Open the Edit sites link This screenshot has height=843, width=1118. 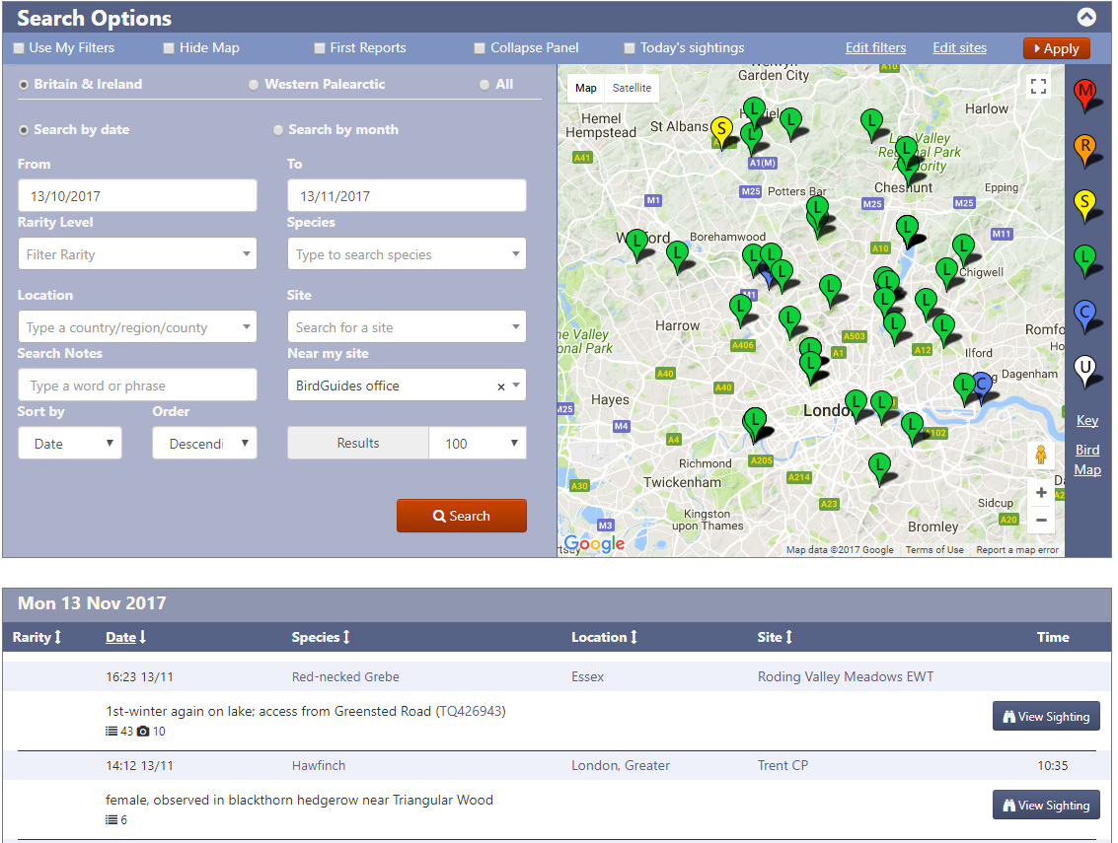(x=960, y=47)
